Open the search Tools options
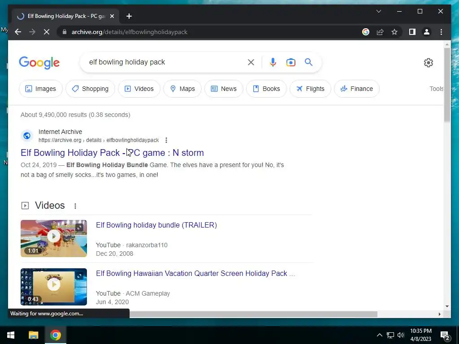This screenshot has height=344, width=459. (437, 89)
